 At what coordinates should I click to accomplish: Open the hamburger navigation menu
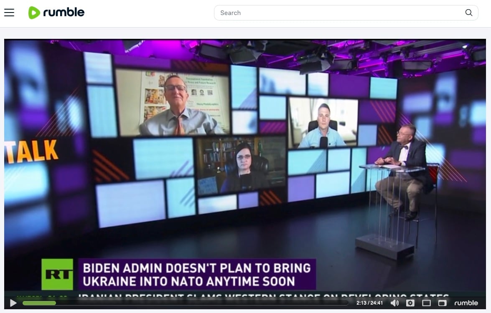pos(9,13)
